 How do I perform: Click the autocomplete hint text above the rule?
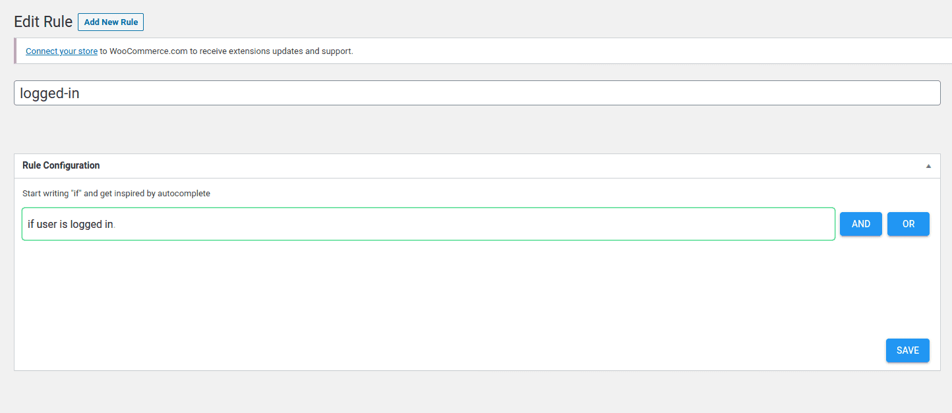pyautogui.click(x=116, y=194)
